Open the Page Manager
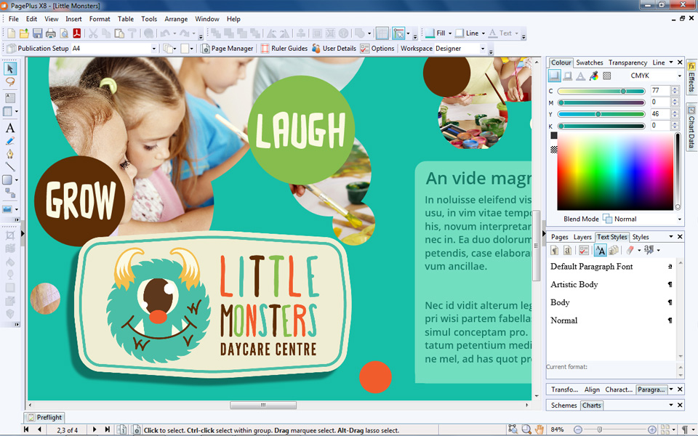The height and width of the screenshot is (436, 698). [228, 49]
